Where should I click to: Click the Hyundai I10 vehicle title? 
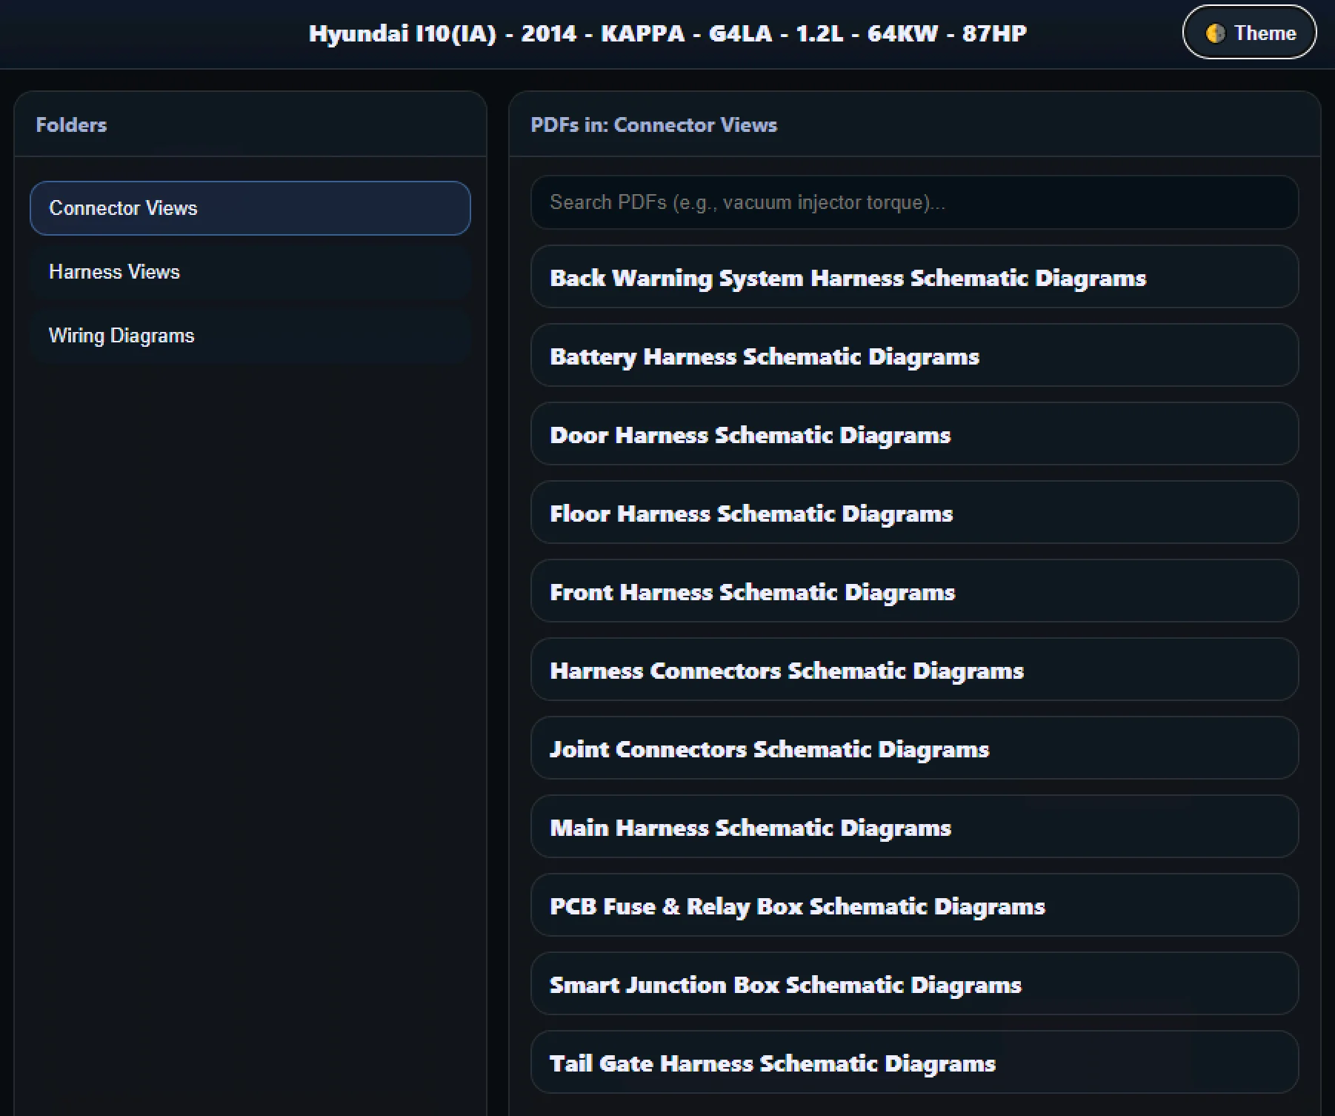(x=667, y=33)
